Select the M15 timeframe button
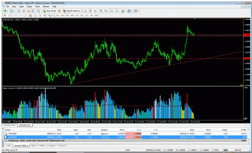The height and width of the screenshot is (153, 252). coord(67,16)
